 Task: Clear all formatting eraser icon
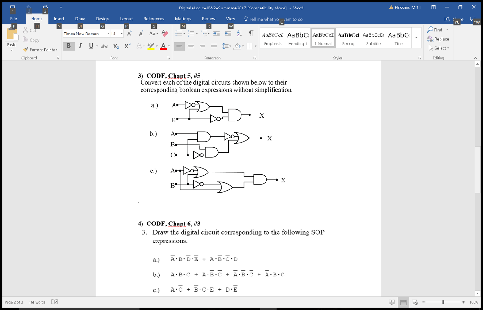[x=165, y=34]
